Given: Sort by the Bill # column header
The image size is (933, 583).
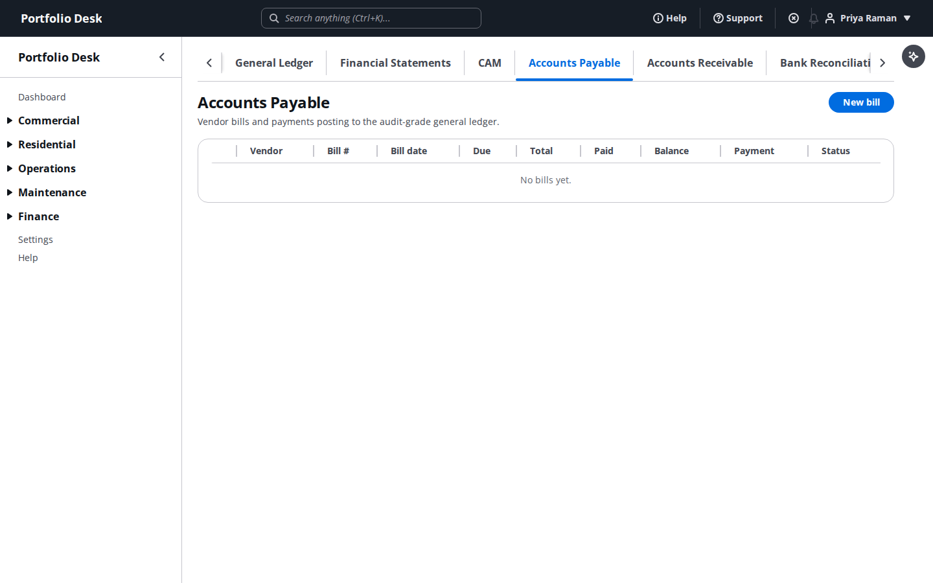Looking at the screenshot, I should pyautogui.click(x=338, y=151).
